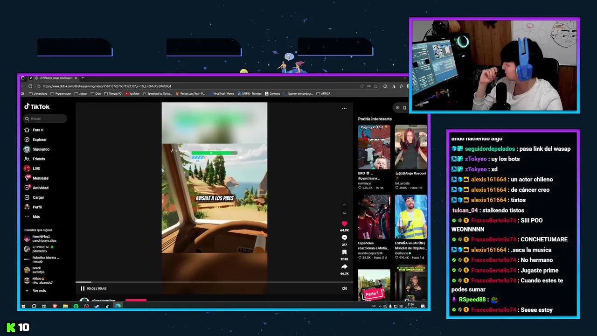Go to TikTok LIVE
This screenshot has height=336, width=597.
click(32, 168)
